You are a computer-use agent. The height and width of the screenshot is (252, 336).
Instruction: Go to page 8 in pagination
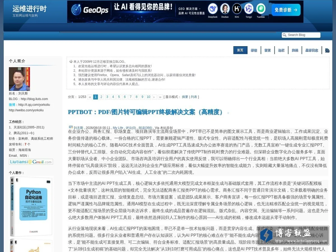[x=137, y=97]
